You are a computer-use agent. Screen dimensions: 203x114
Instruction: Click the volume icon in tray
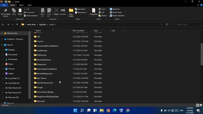pyautogui.click(x=169, y=111)
